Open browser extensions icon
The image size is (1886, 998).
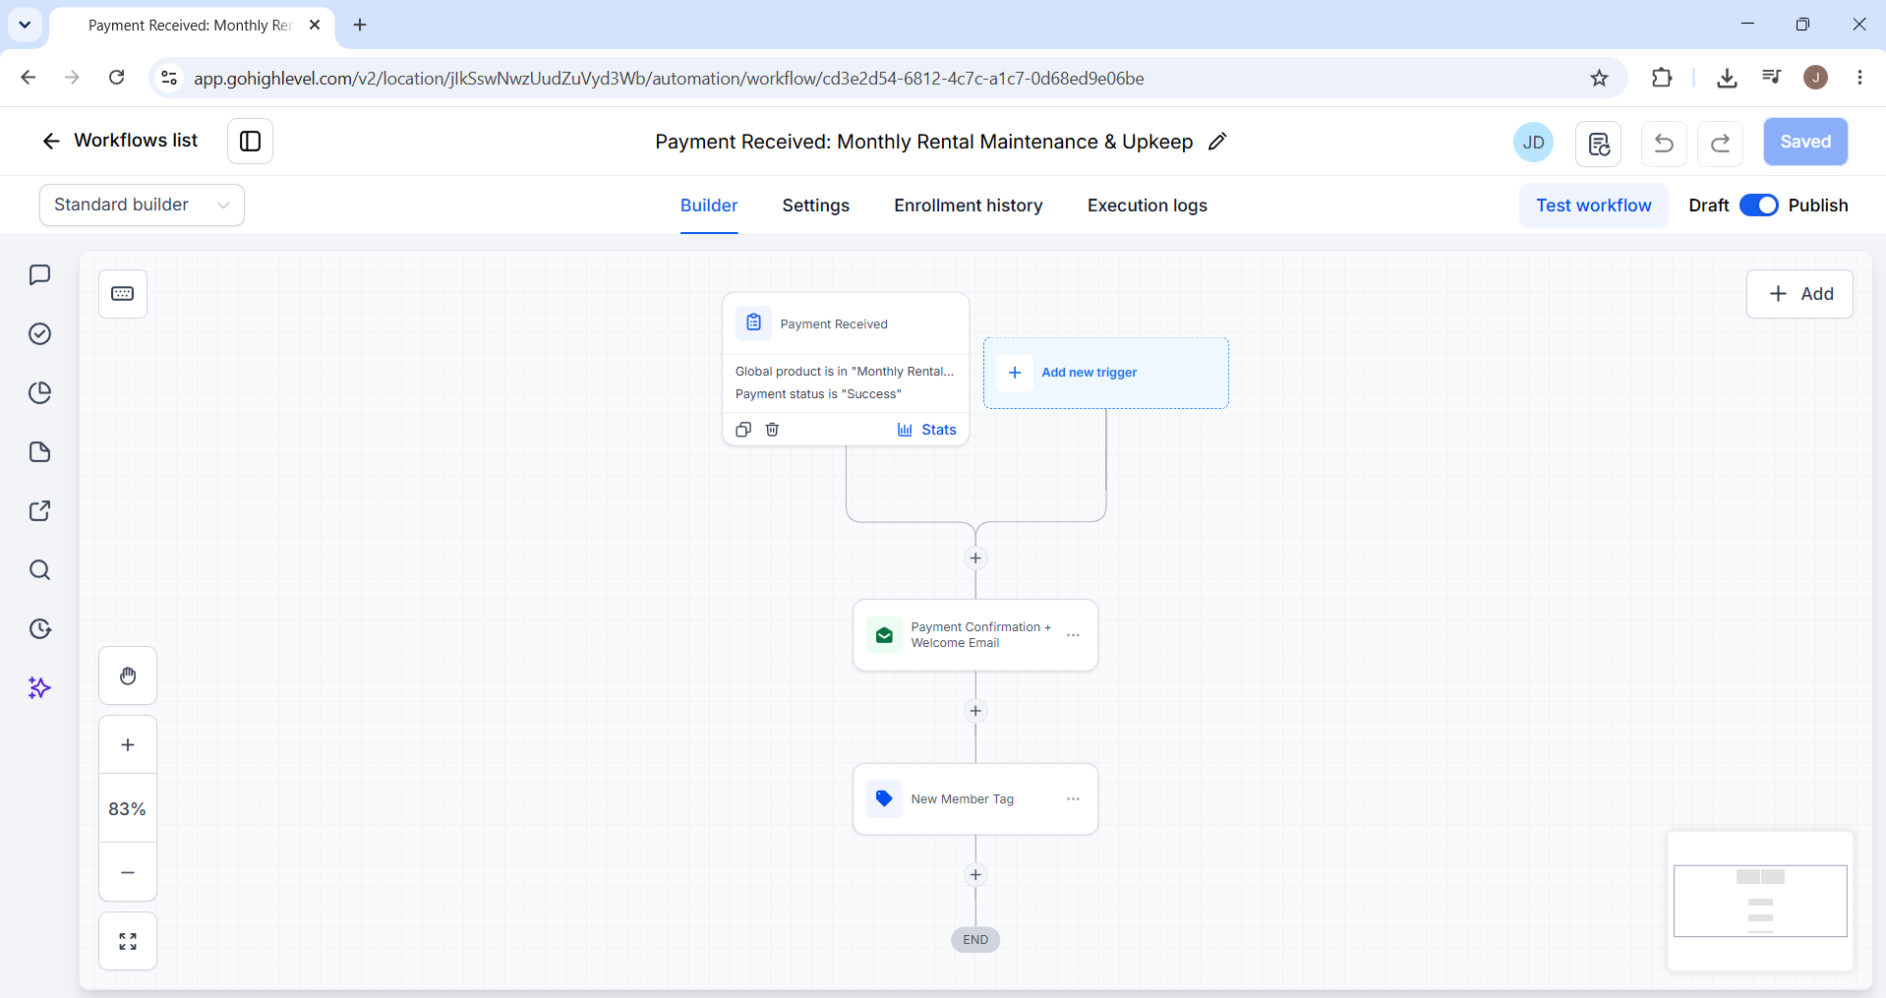(1662, 78)
